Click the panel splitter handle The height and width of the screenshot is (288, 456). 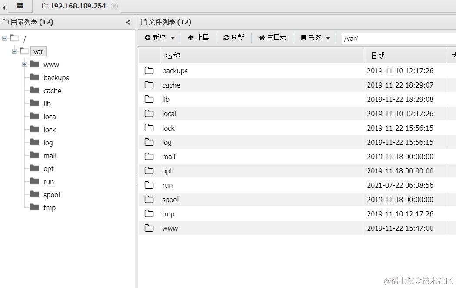click(x=136, y=180)
